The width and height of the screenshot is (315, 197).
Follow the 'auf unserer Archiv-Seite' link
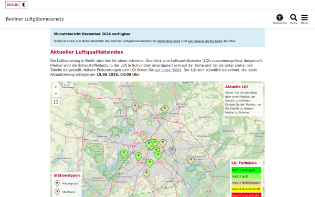[x=205, y=41]
